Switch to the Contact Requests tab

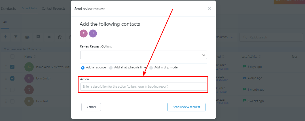coord(54,8)
